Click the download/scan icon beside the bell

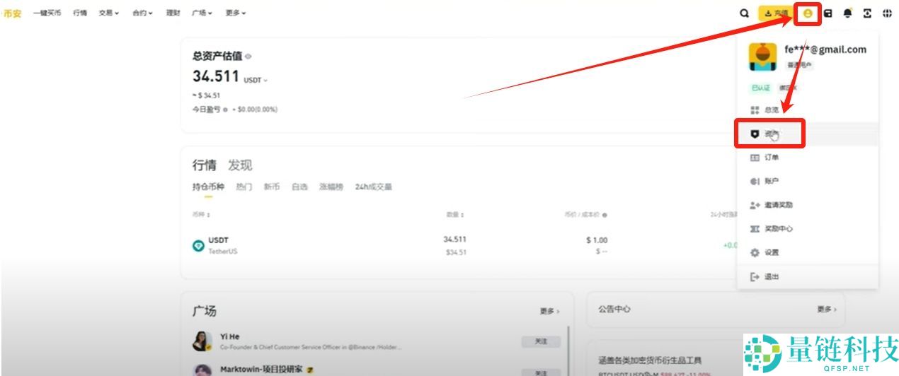coord(867,13)
